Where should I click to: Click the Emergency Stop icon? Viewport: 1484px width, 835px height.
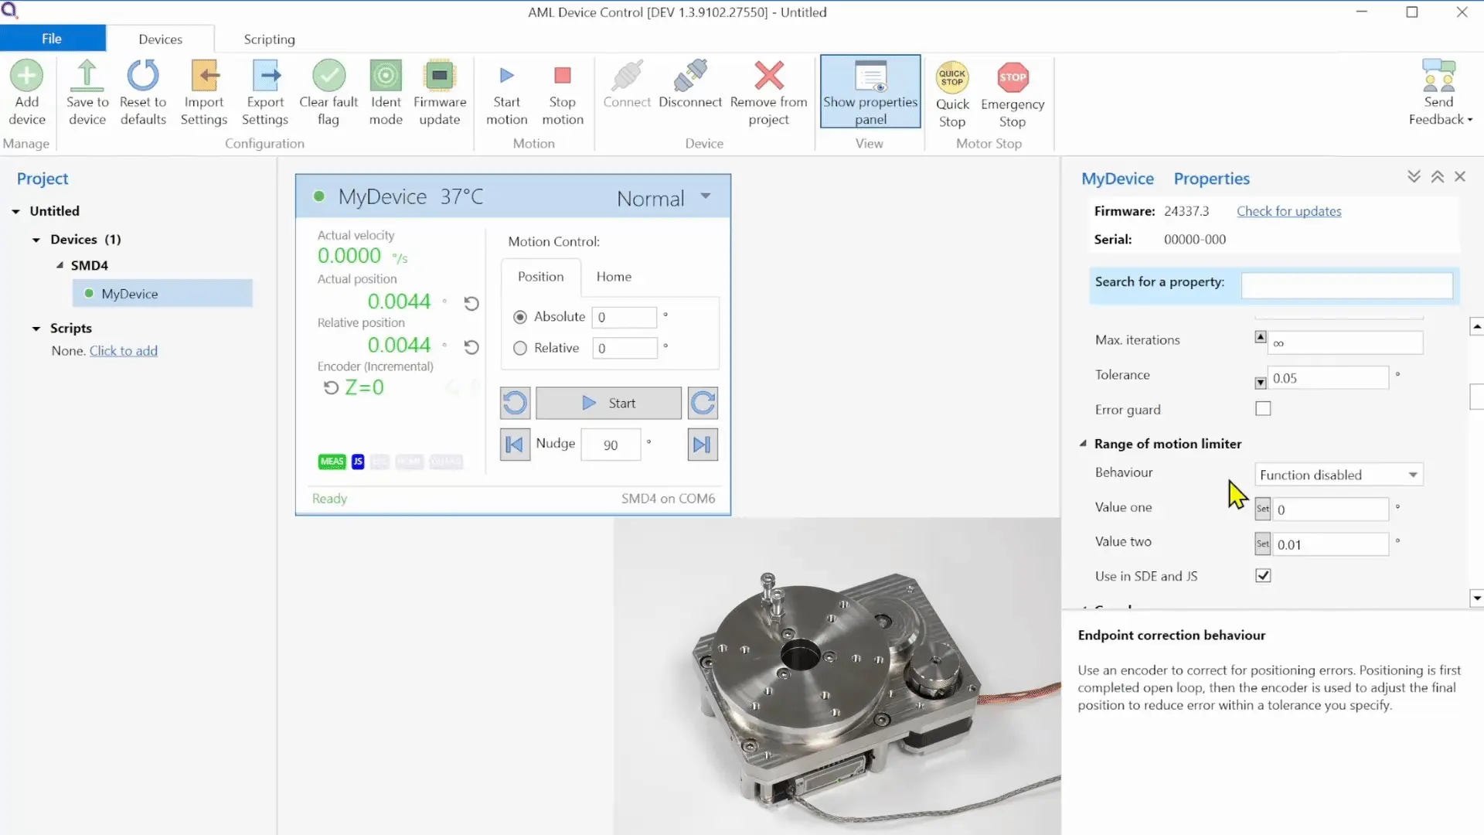1012,78
